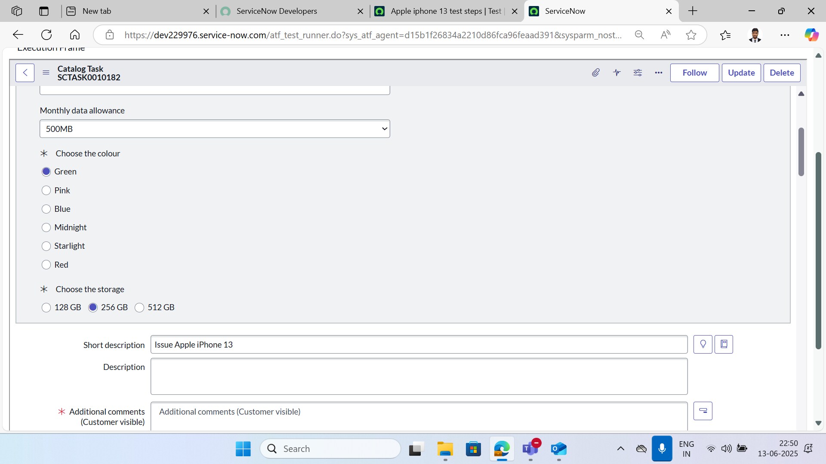The width and height of the screenshot is (826, 464).
Task: Choose 256 GB storage
Action: pyautogui.click(x=93, y=307)
